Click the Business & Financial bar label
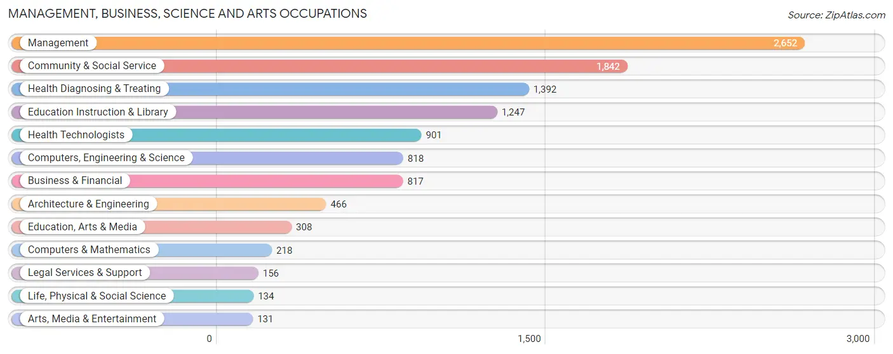This screenshot has height=354, width=893. (75, 181)
